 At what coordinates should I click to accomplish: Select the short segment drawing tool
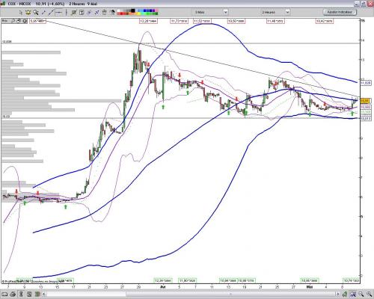coord(43,12)
